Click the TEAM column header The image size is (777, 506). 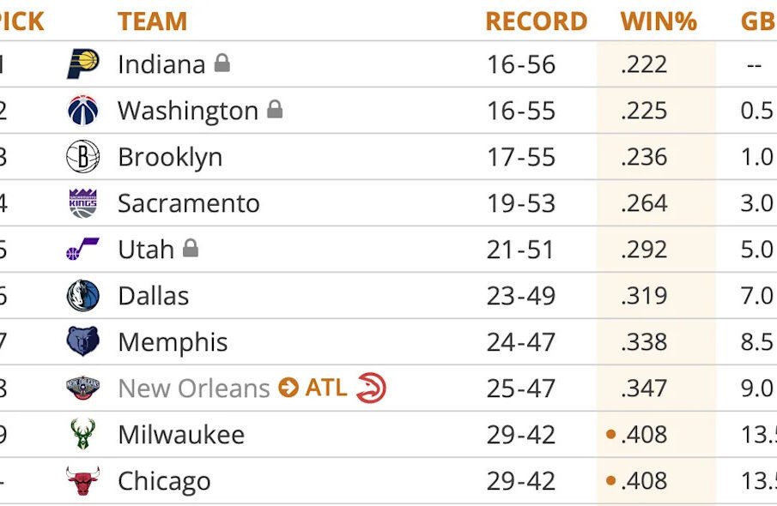[x=152, y=21]
